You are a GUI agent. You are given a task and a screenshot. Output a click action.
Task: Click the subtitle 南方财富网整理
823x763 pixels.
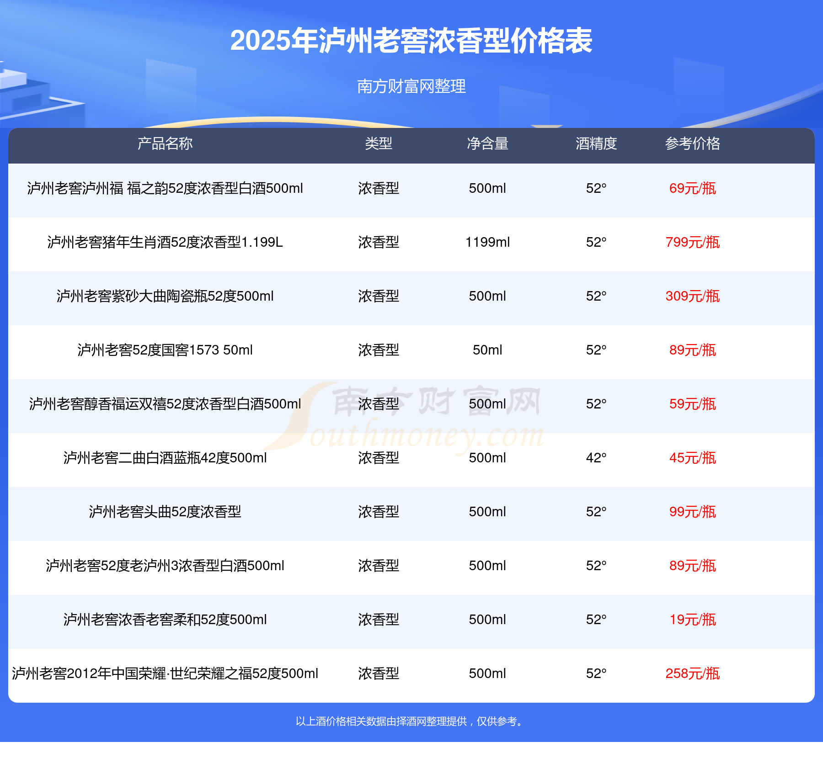[x=411, y=86]
